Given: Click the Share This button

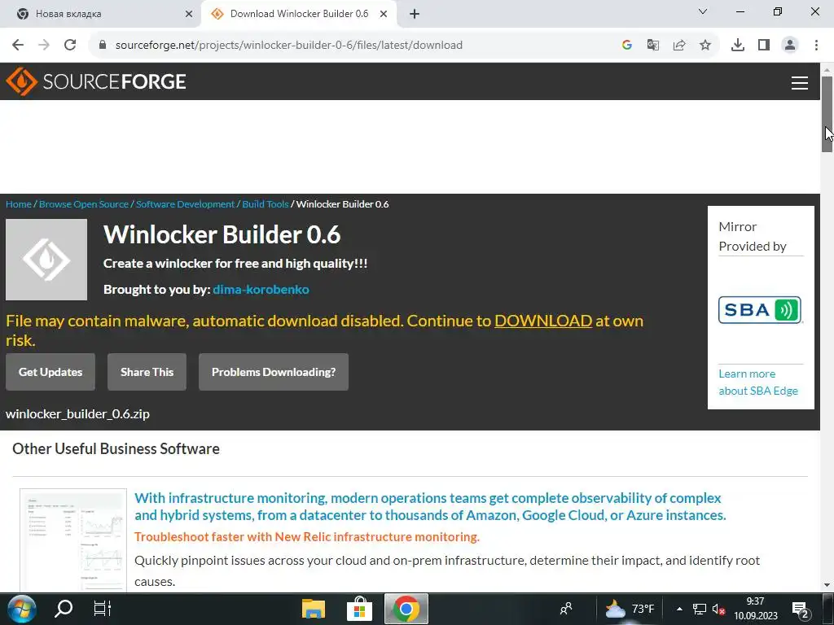Looking at the screenshot, I should [147, 372].
